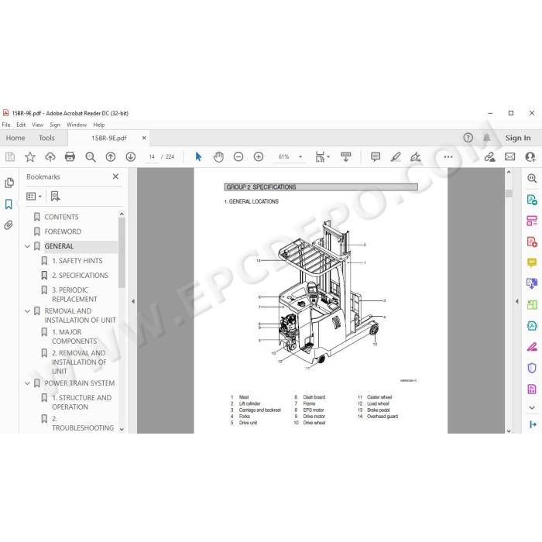Zoom in with plus button
Image resolution: width=542 pixels, height=542 pixels.
click(x=259, y=157)
